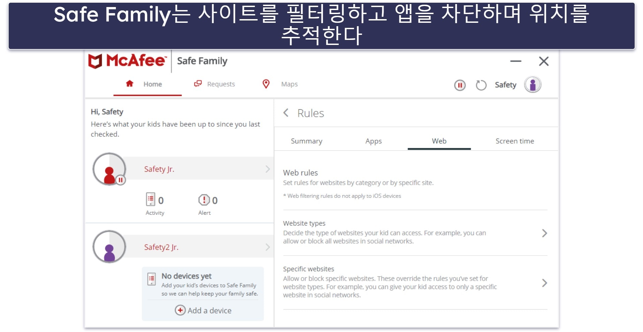
Task: Click the Web rules heading
Action: pyautogui.click(x=300, y=173)
